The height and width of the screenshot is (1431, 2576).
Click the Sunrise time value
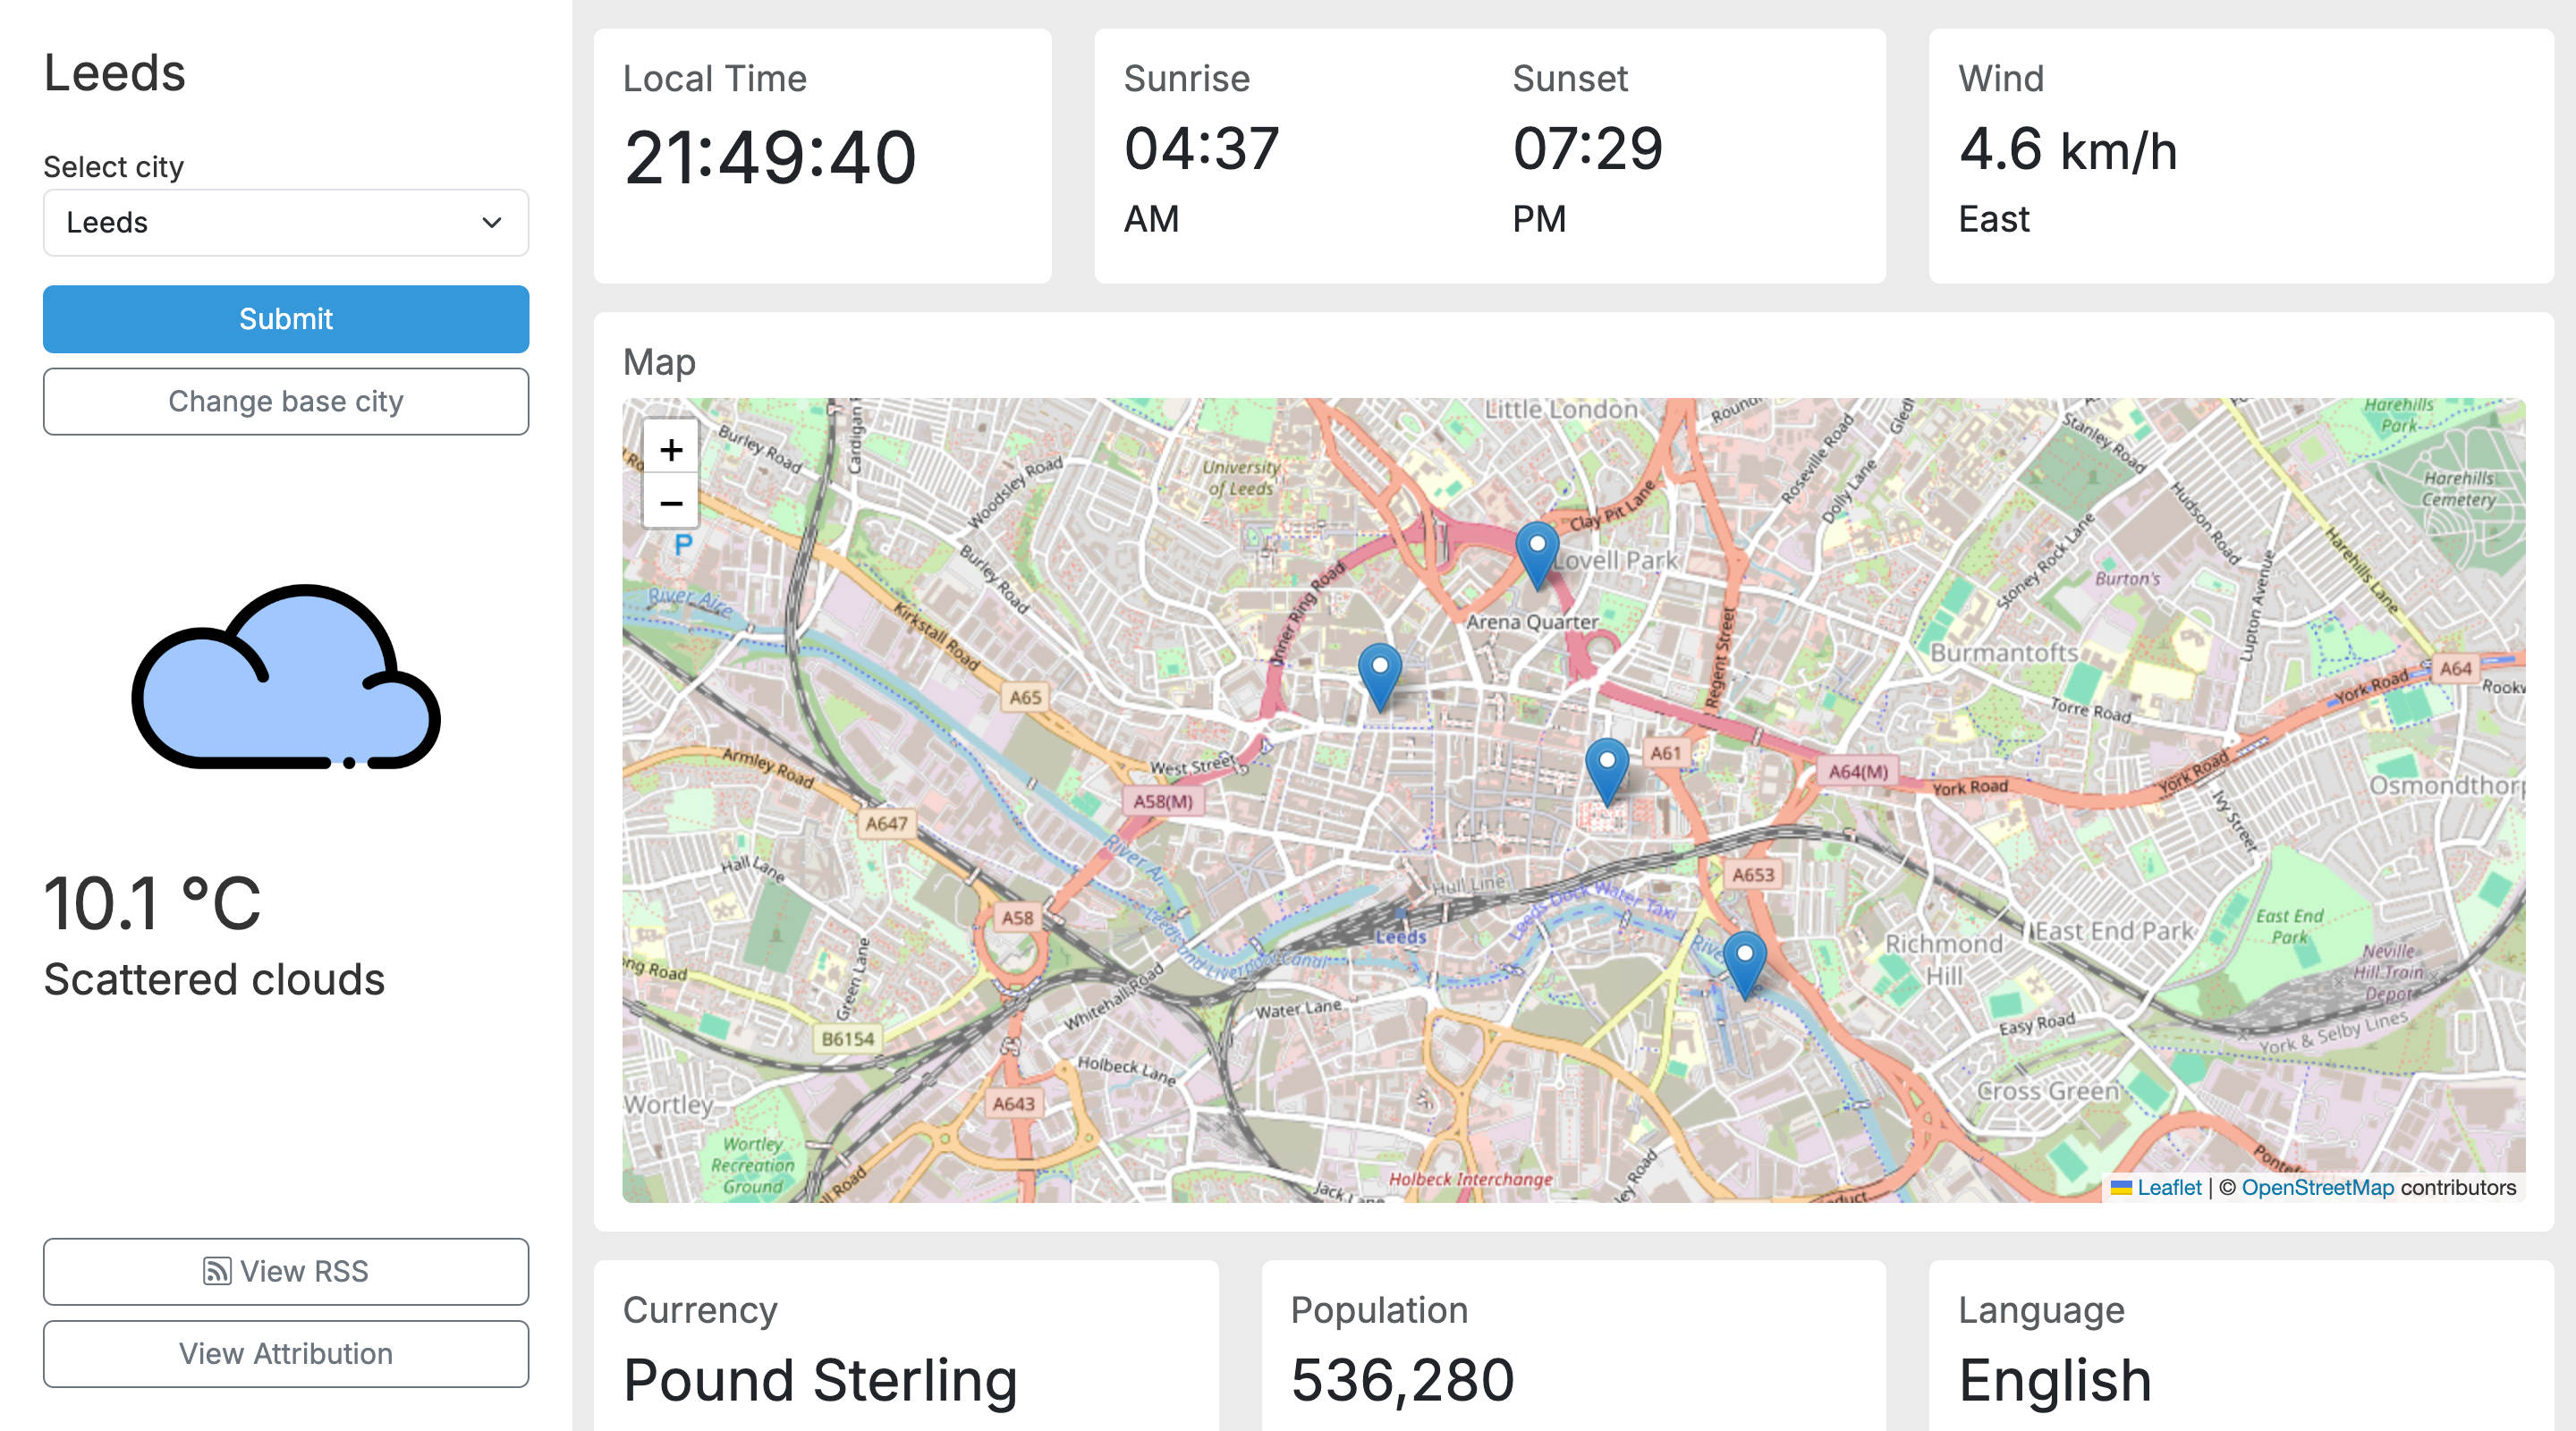coord(1202,149)
